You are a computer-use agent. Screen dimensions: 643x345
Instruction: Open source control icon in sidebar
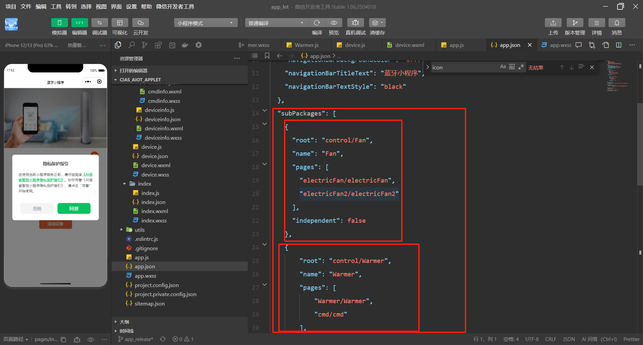pyautogui.click(x=145, y=45)
